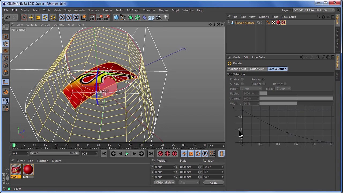Click the Enable Snap magnet icon
Viewport: 343px width, 193px height.
(x=6, y=92)
